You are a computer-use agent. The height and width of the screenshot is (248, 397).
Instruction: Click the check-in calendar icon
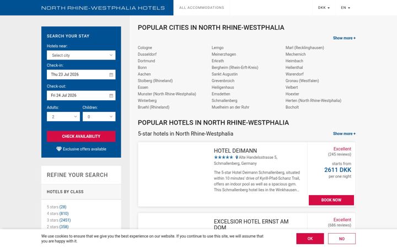pyautogui.click(x=111, y=74)
